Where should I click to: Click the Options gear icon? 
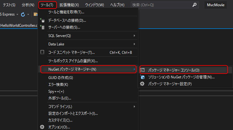[42, 127]
